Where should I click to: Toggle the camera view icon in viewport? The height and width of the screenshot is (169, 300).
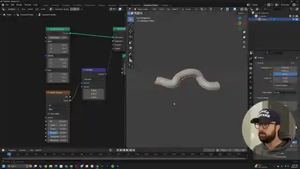[244, 42]
